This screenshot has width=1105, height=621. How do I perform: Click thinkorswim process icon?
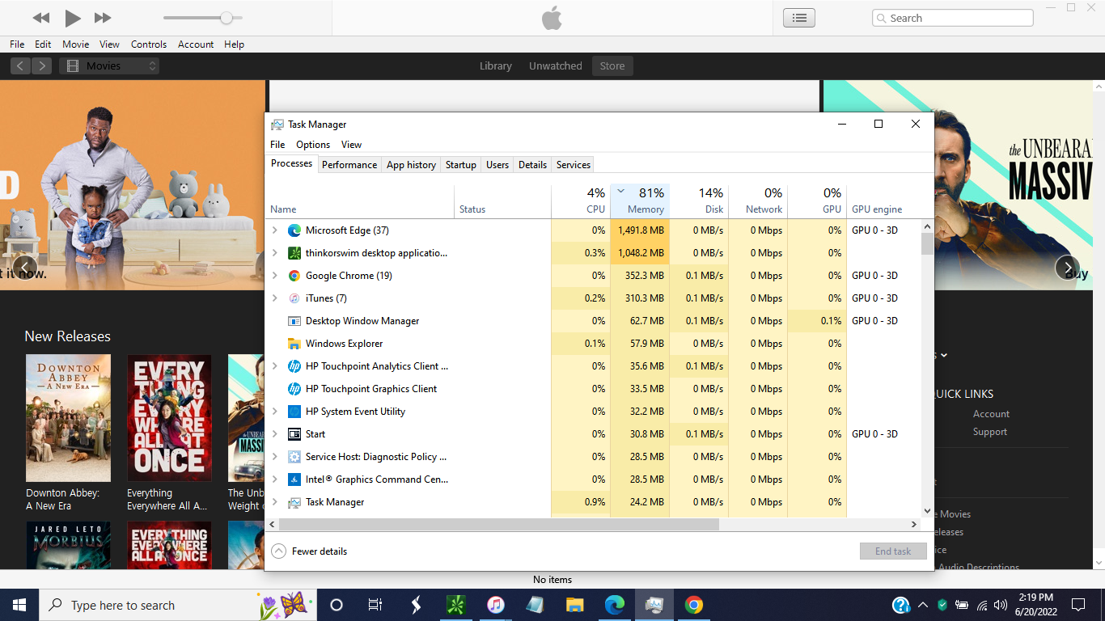coord(294,253)
